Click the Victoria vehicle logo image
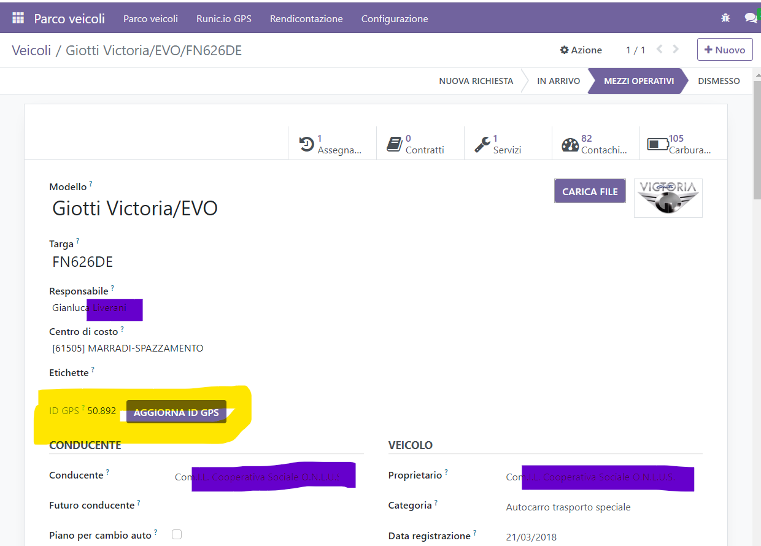 668,198
